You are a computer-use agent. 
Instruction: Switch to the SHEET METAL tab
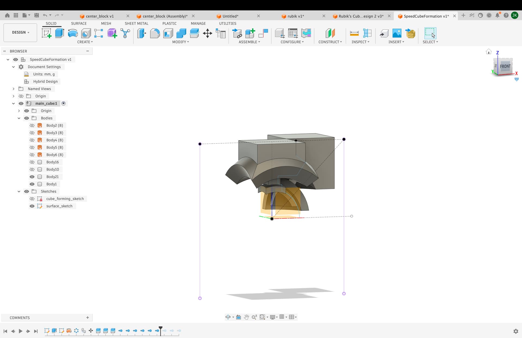click(136, 23)
